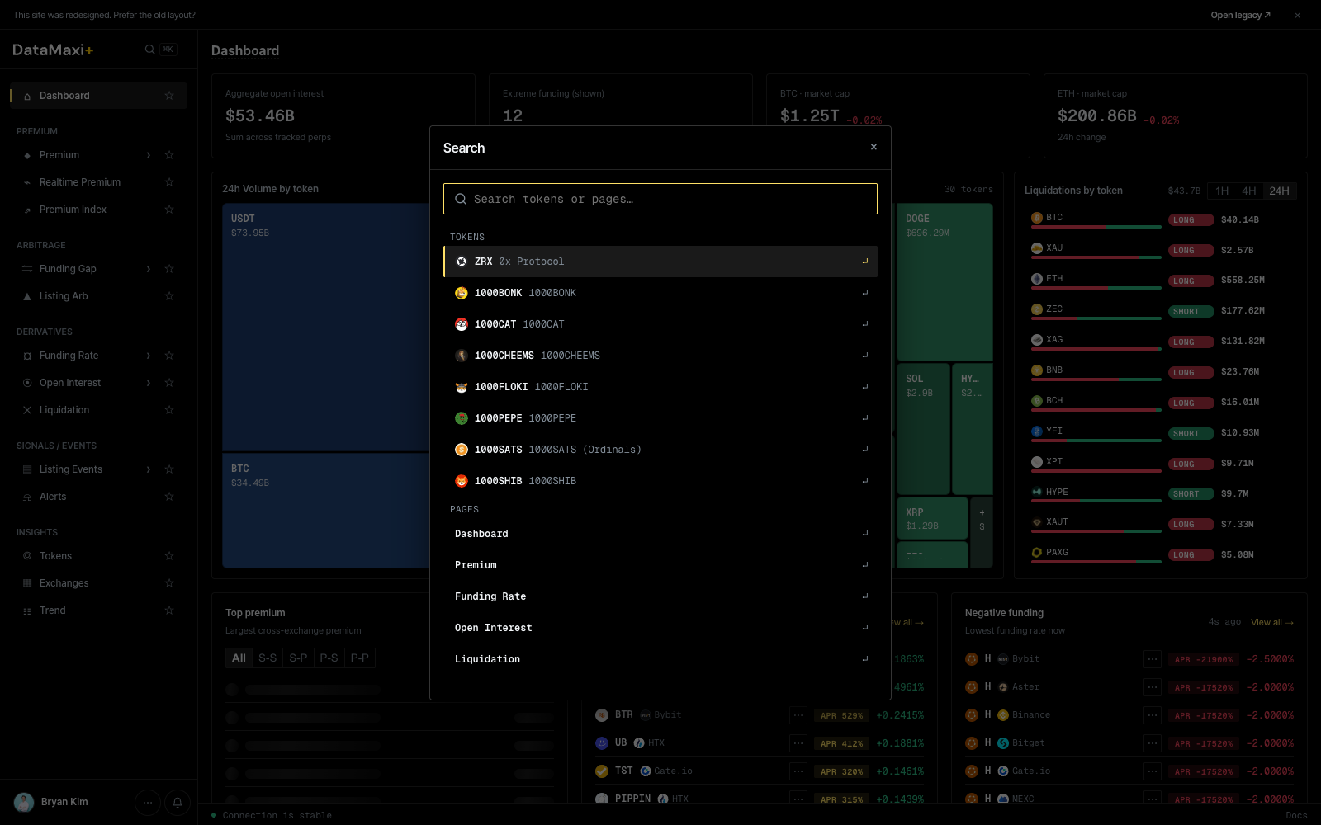The height and width of the screenshot is (825, 1321).
Task: Select the P-P filter in Top premium
Action: (360, 658)
